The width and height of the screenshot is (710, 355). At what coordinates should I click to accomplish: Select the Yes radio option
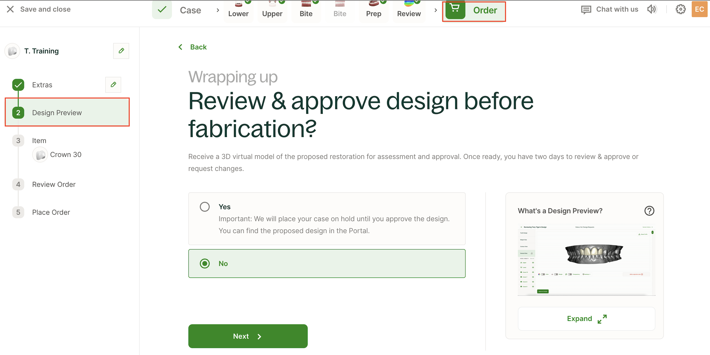205,207
